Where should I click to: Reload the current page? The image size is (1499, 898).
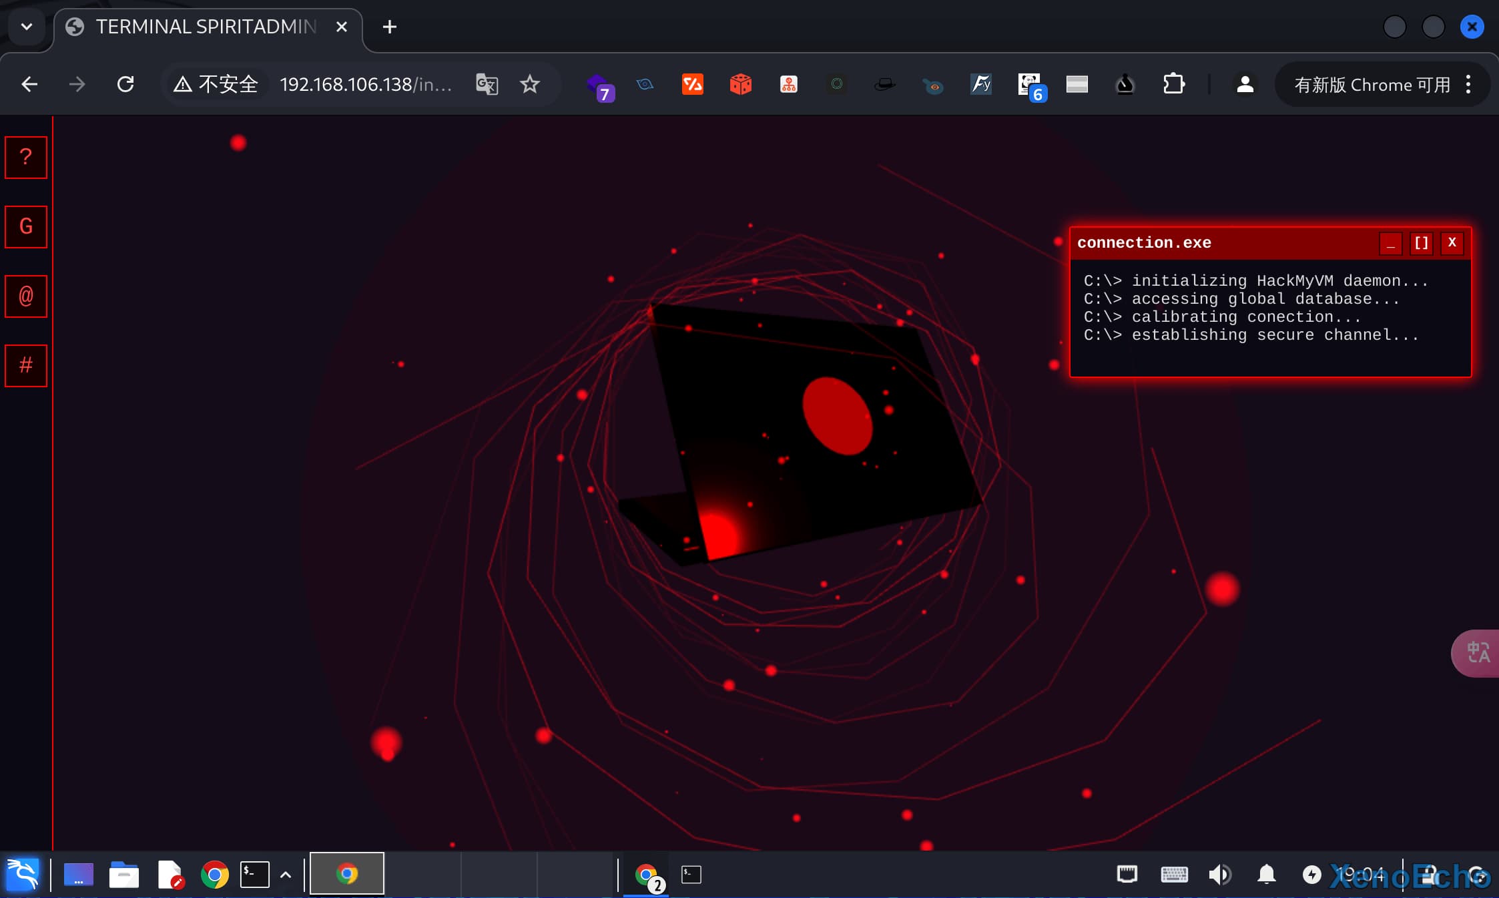click(125, 85)
